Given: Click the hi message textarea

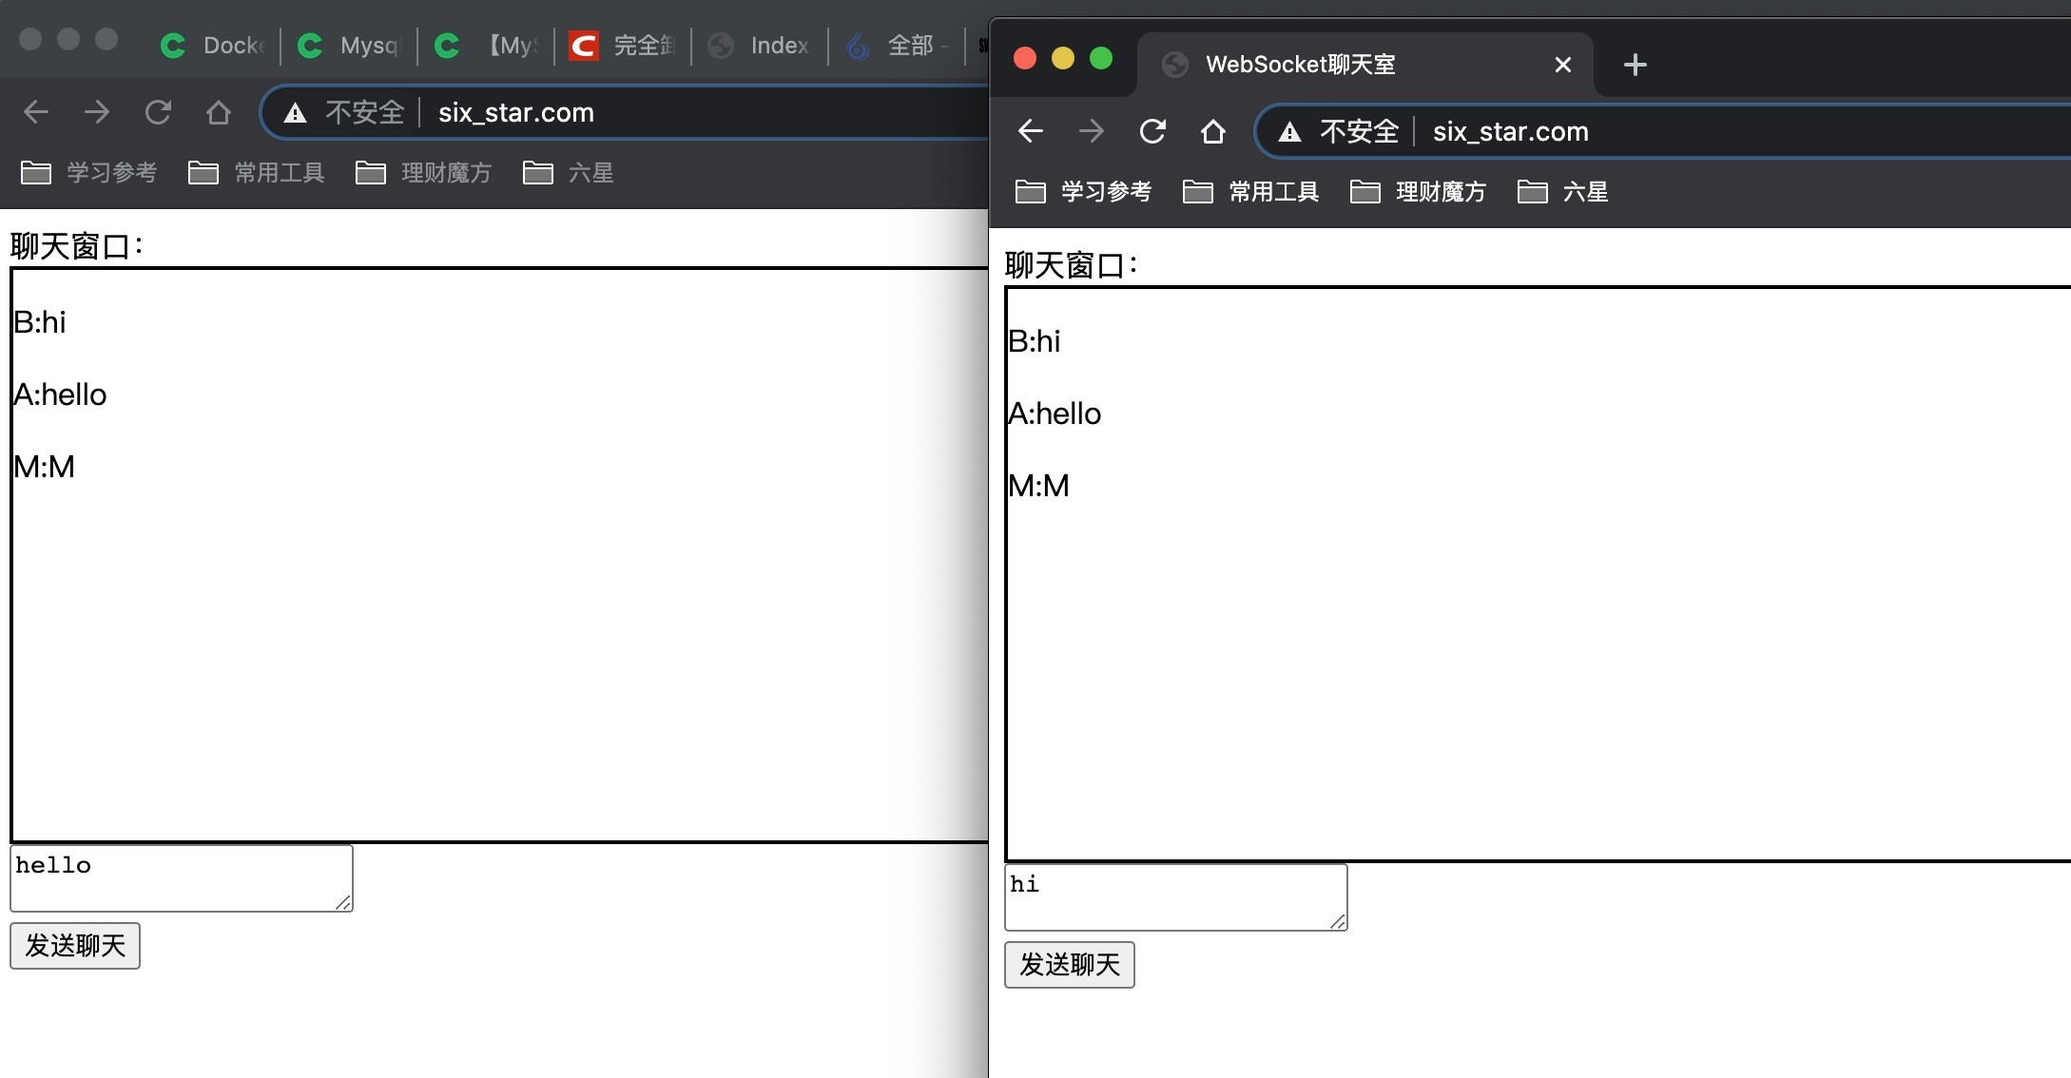Looking at the screenshot, I should (x=1176, y=897).
